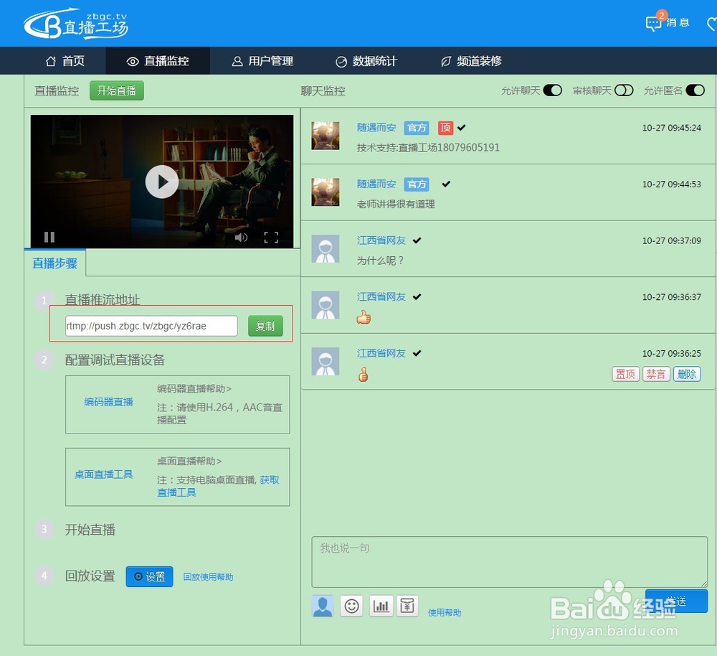The height and width of the screenshot is (656, 717).
Task: Switch to the 用户管理 tab
Action: click(262, 61)
